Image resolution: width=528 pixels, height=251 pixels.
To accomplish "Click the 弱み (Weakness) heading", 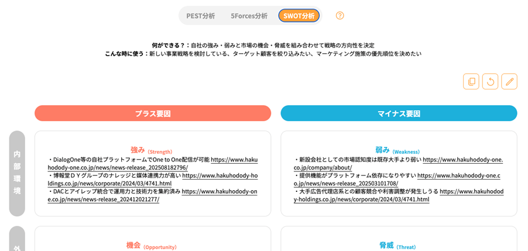I will point(397,150).
